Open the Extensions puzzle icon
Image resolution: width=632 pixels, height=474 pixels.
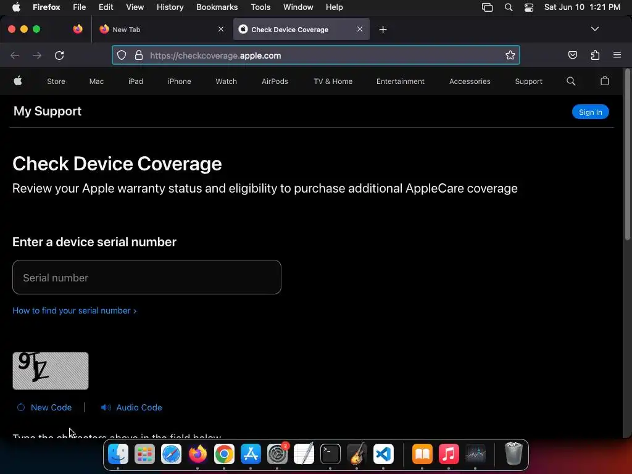(x=595, y=55)
